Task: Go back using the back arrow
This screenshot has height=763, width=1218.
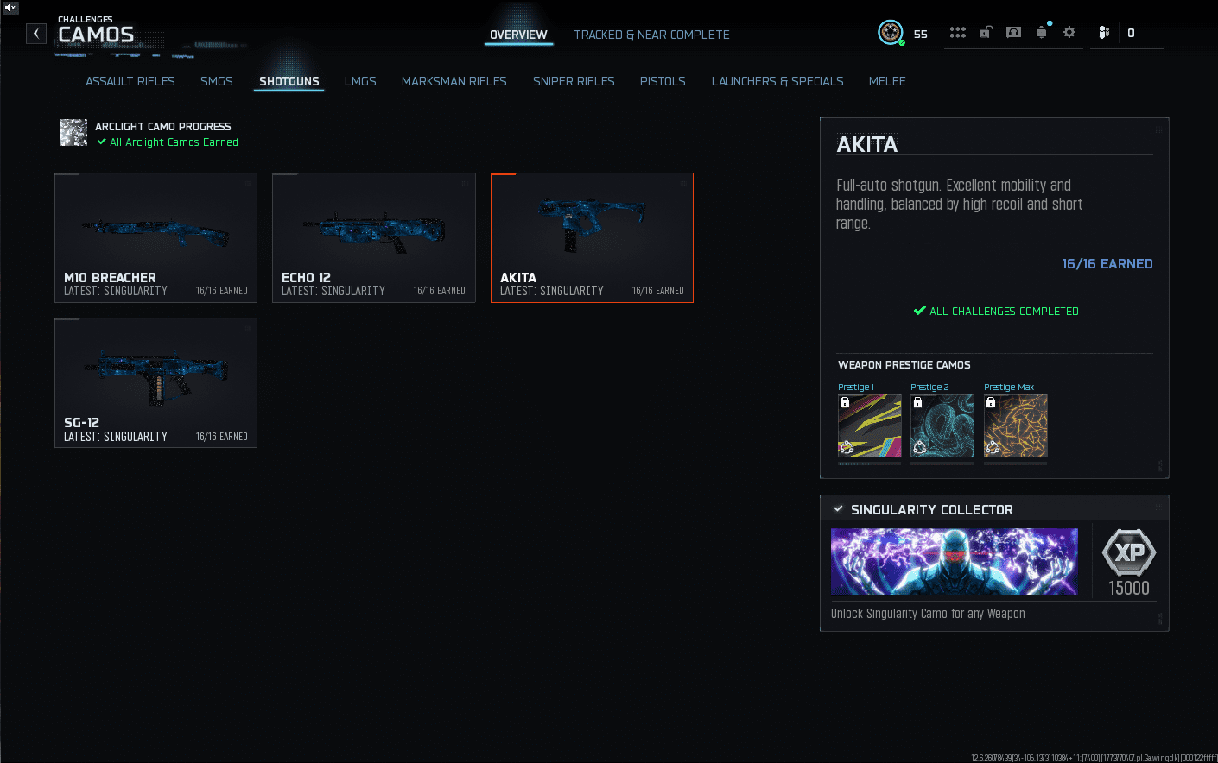Action: (36, 34)
